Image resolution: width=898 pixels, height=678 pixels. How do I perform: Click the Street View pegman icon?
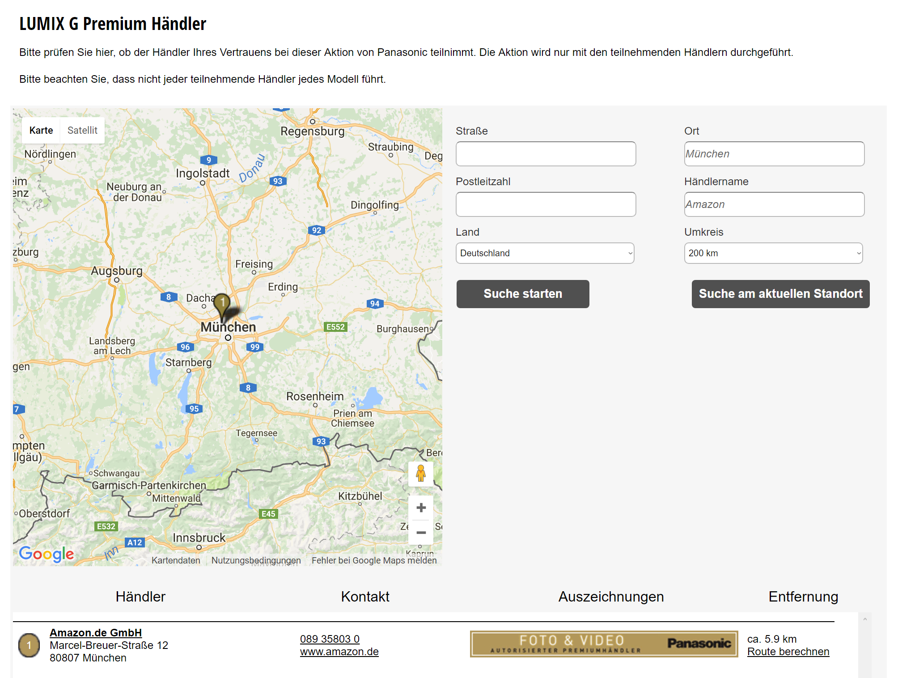tap(420, 474)
